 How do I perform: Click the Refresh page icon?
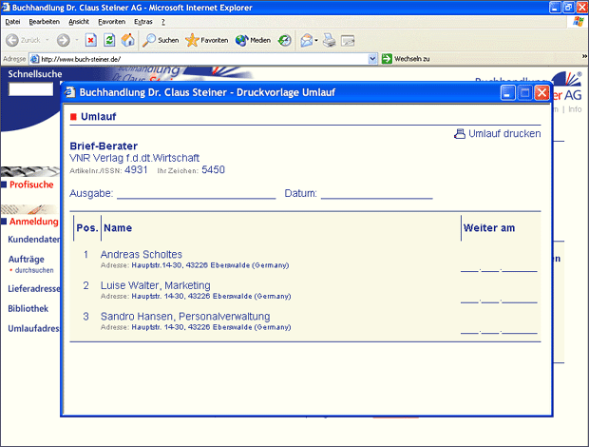[109, 40]
